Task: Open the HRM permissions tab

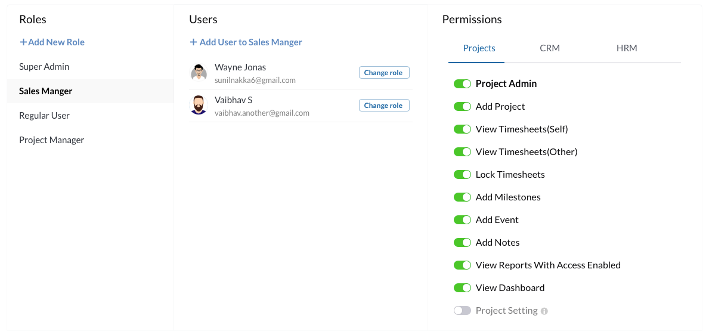Action: pyautogui.click(x=627, y=48)
